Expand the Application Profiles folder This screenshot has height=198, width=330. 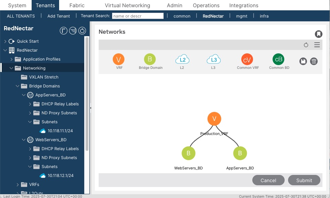11,59
